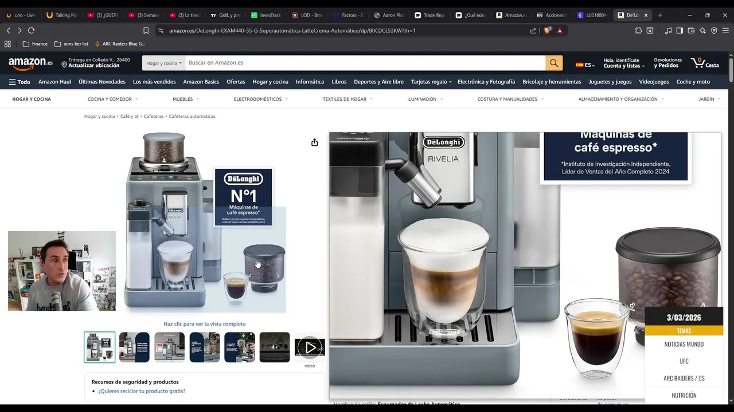
Task: Open Leo AI sparkle icon
Action: pyautogui.click(x=702, y=30)
